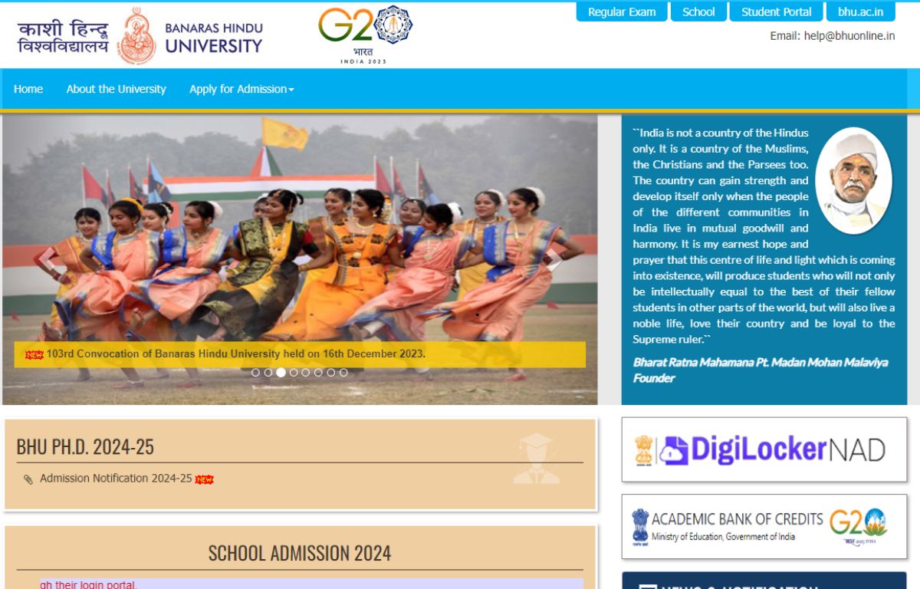This screenshot has width=920, height=589.
Task: Click the national emblem in DigiLocker banner
Action: [644, 450]
